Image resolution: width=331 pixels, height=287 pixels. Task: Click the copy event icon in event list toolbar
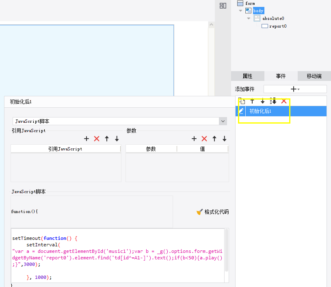(242, 101)
